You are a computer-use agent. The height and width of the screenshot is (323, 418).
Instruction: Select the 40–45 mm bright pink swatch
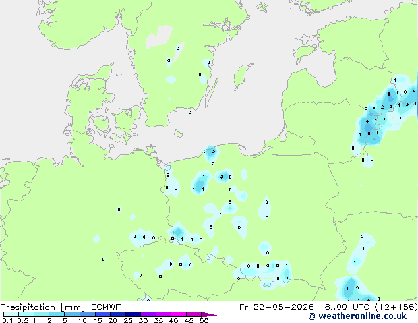click(179, 314)
